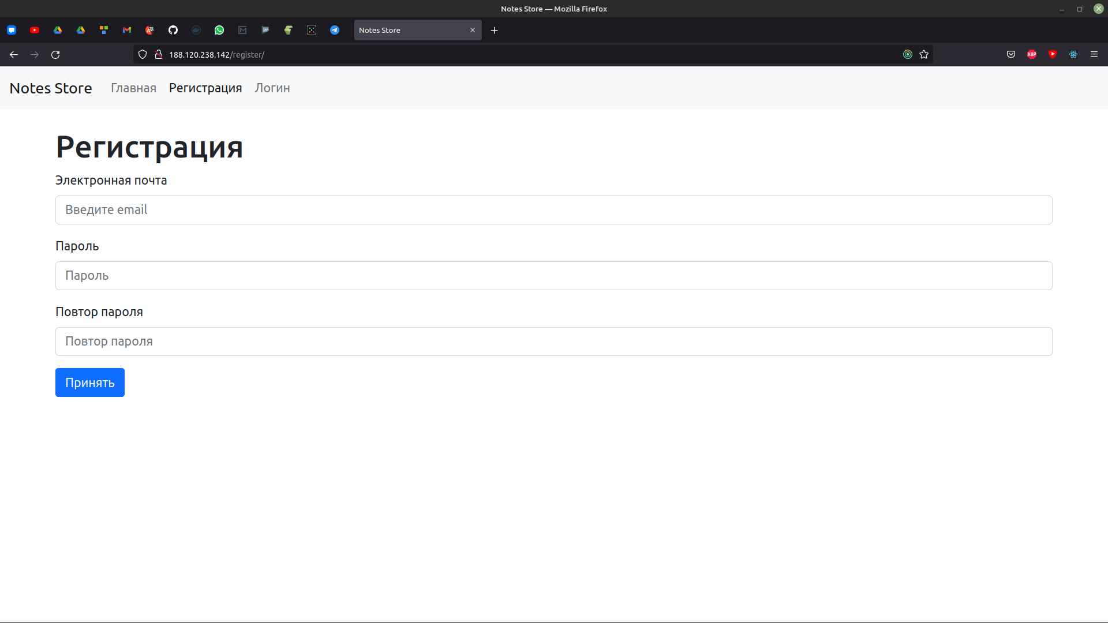Open the Adblock Plus extension icon
This screenshot has height=623, width=1108.
click(x=1032, y=54)
